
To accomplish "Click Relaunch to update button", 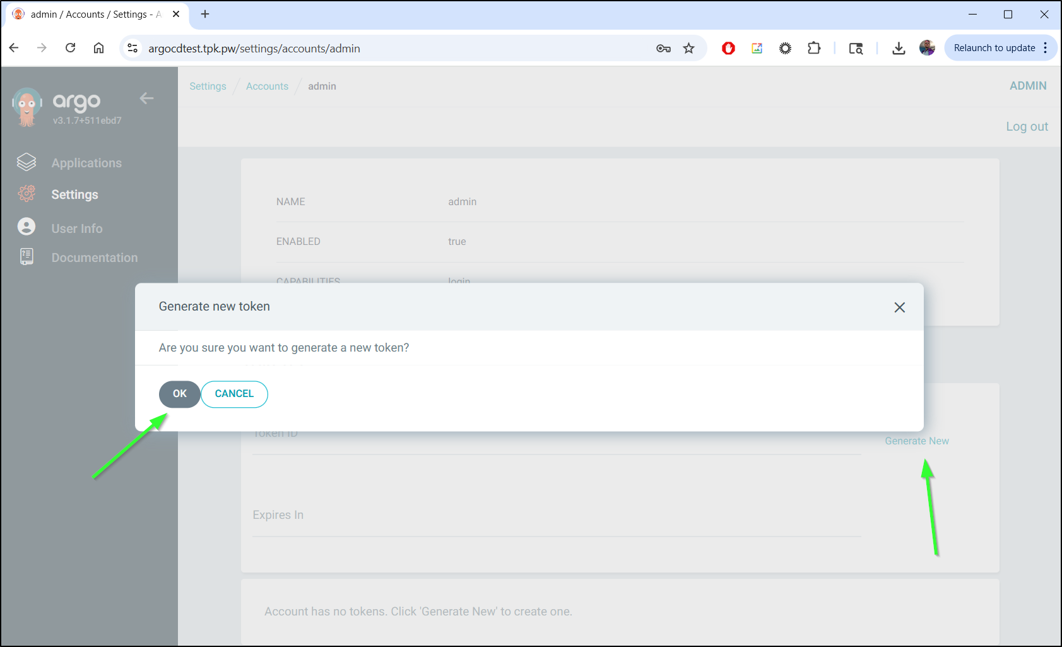I will click(994, 48).
